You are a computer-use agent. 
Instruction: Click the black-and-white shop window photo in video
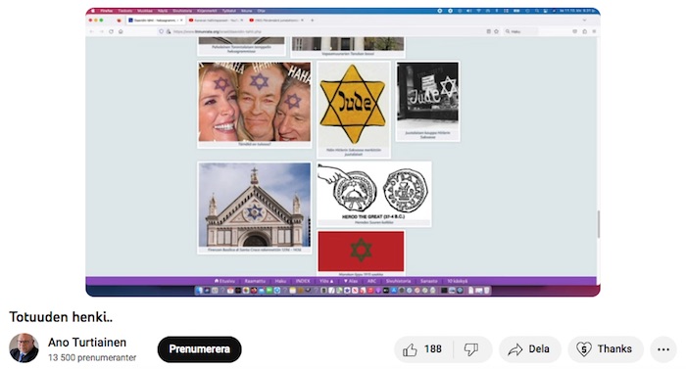428,96
